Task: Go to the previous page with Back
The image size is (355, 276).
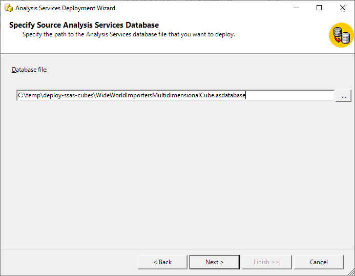Action: click(162, 262)
